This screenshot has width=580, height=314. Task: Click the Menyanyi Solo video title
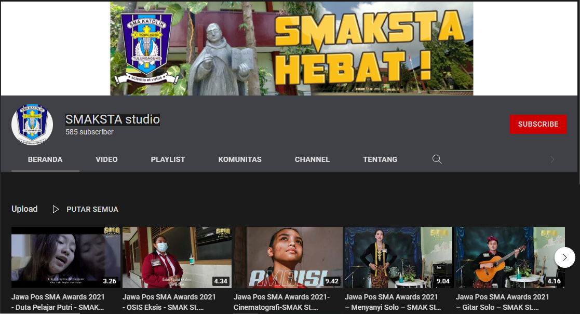393,302
